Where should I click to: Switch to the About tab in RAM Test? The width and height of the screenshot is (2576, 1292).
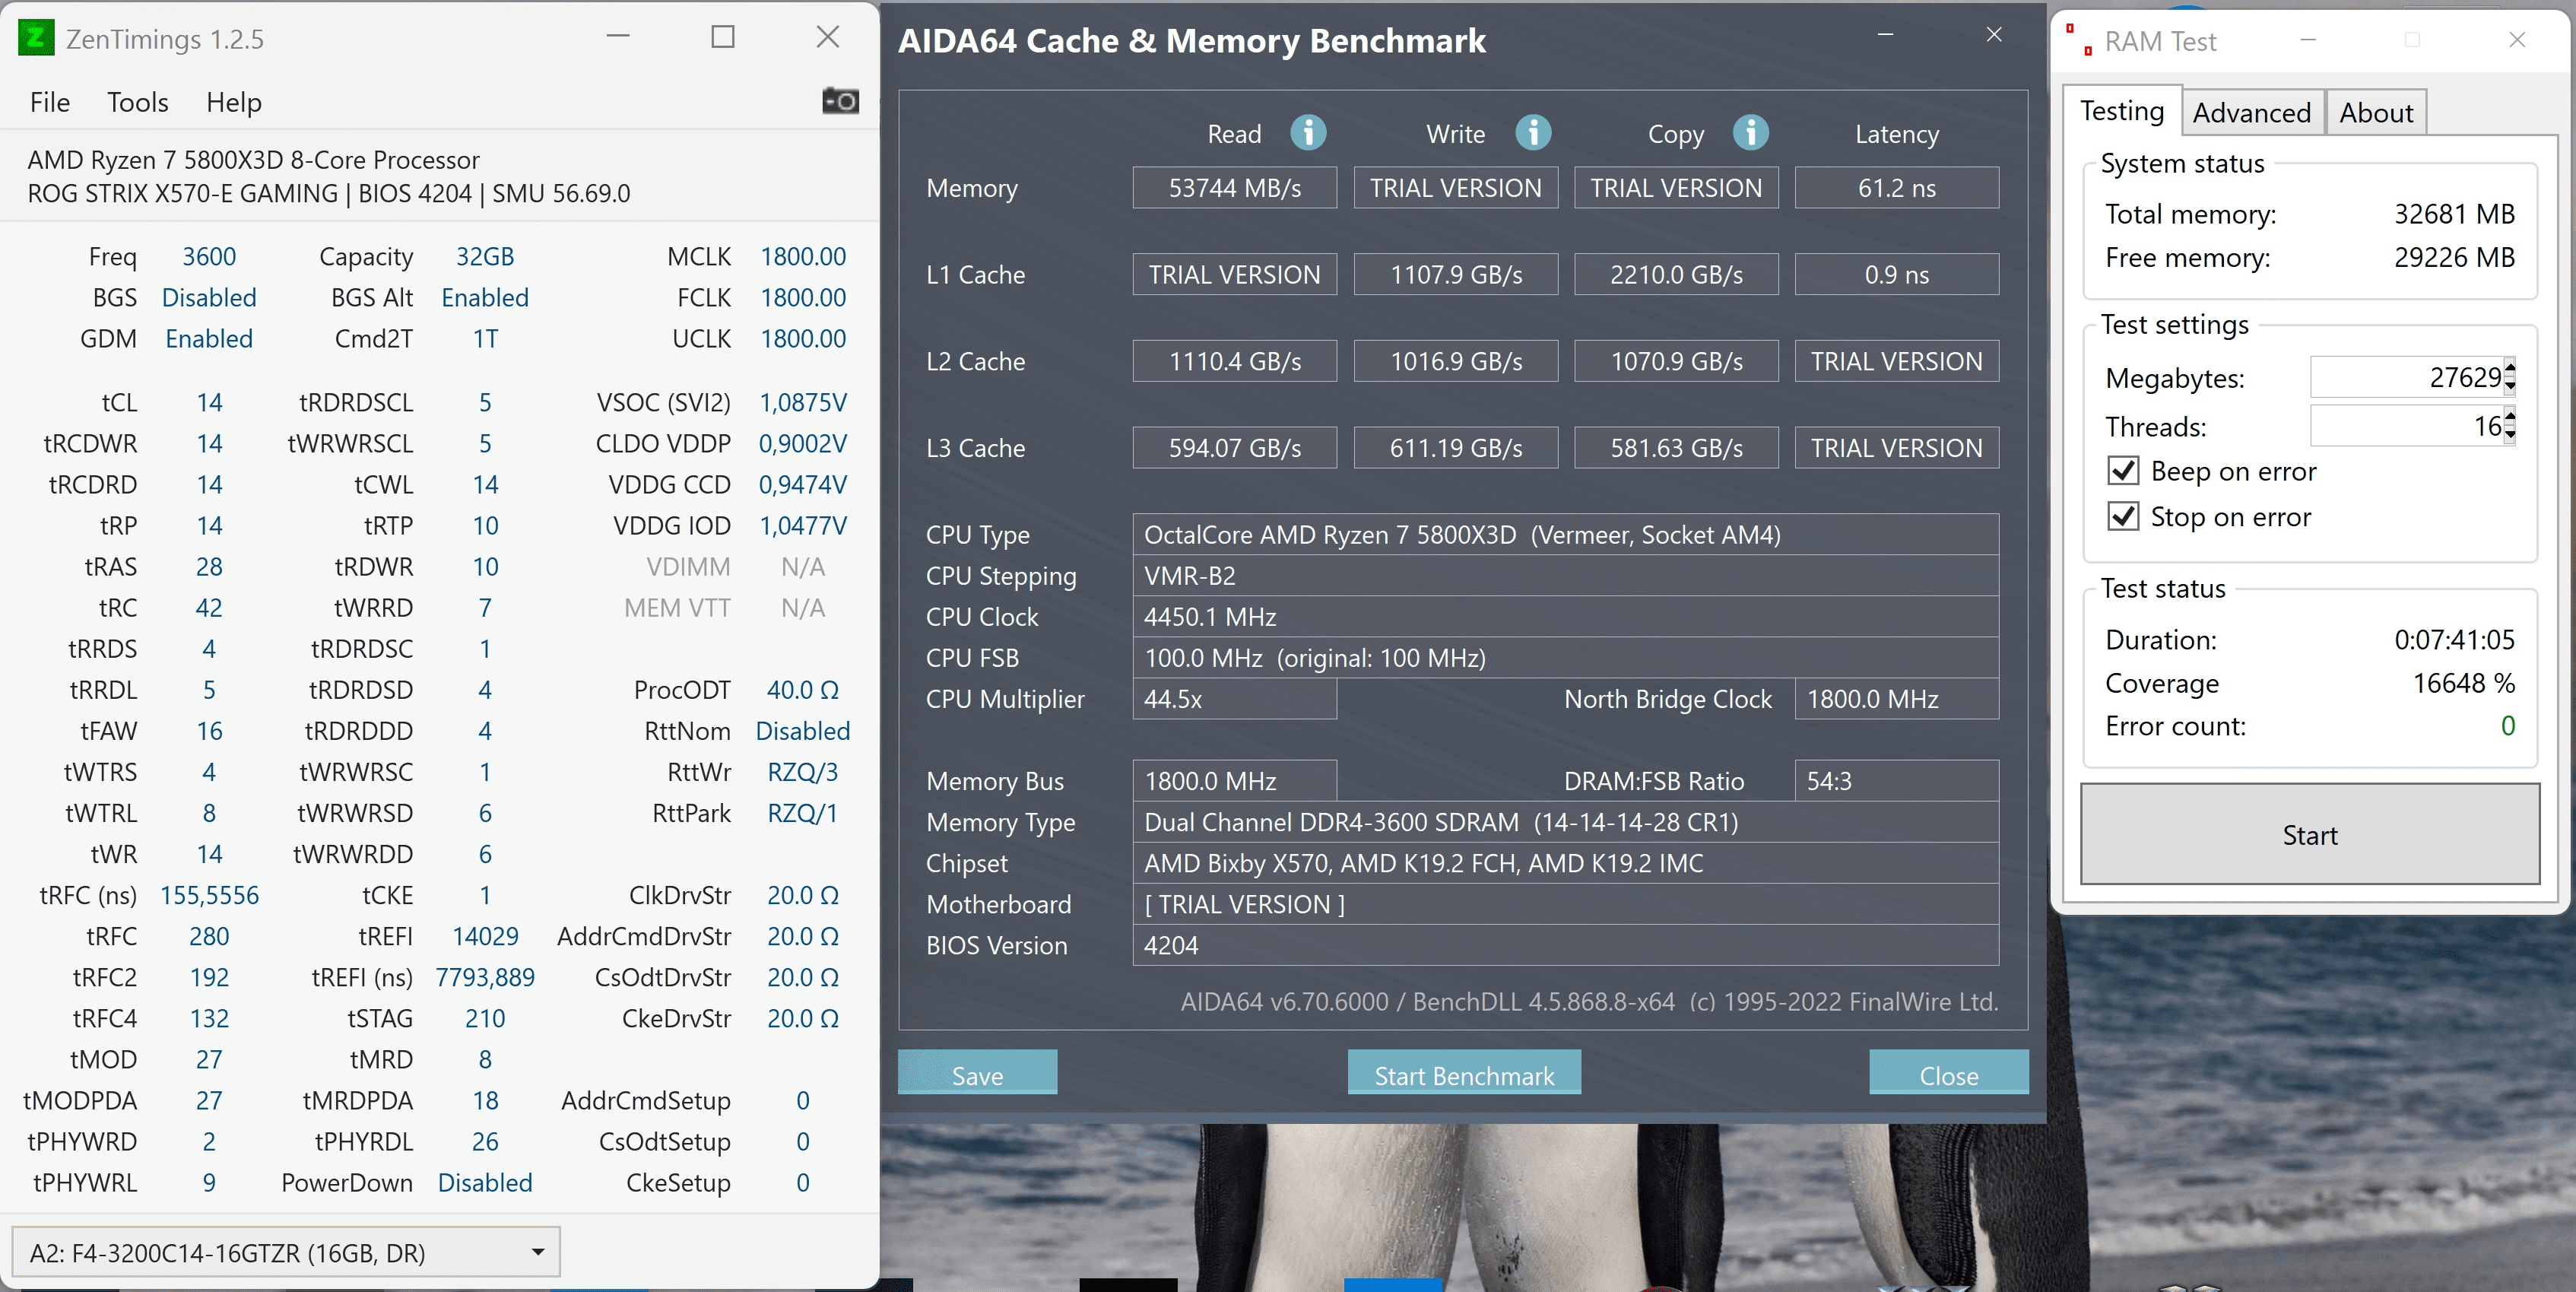coord(2376,113)
